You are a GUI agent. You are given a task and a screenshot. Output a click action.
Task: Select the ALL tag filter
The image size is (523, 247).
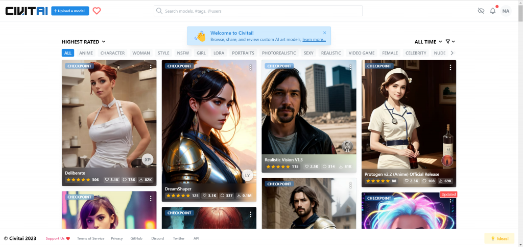(68, 53)
